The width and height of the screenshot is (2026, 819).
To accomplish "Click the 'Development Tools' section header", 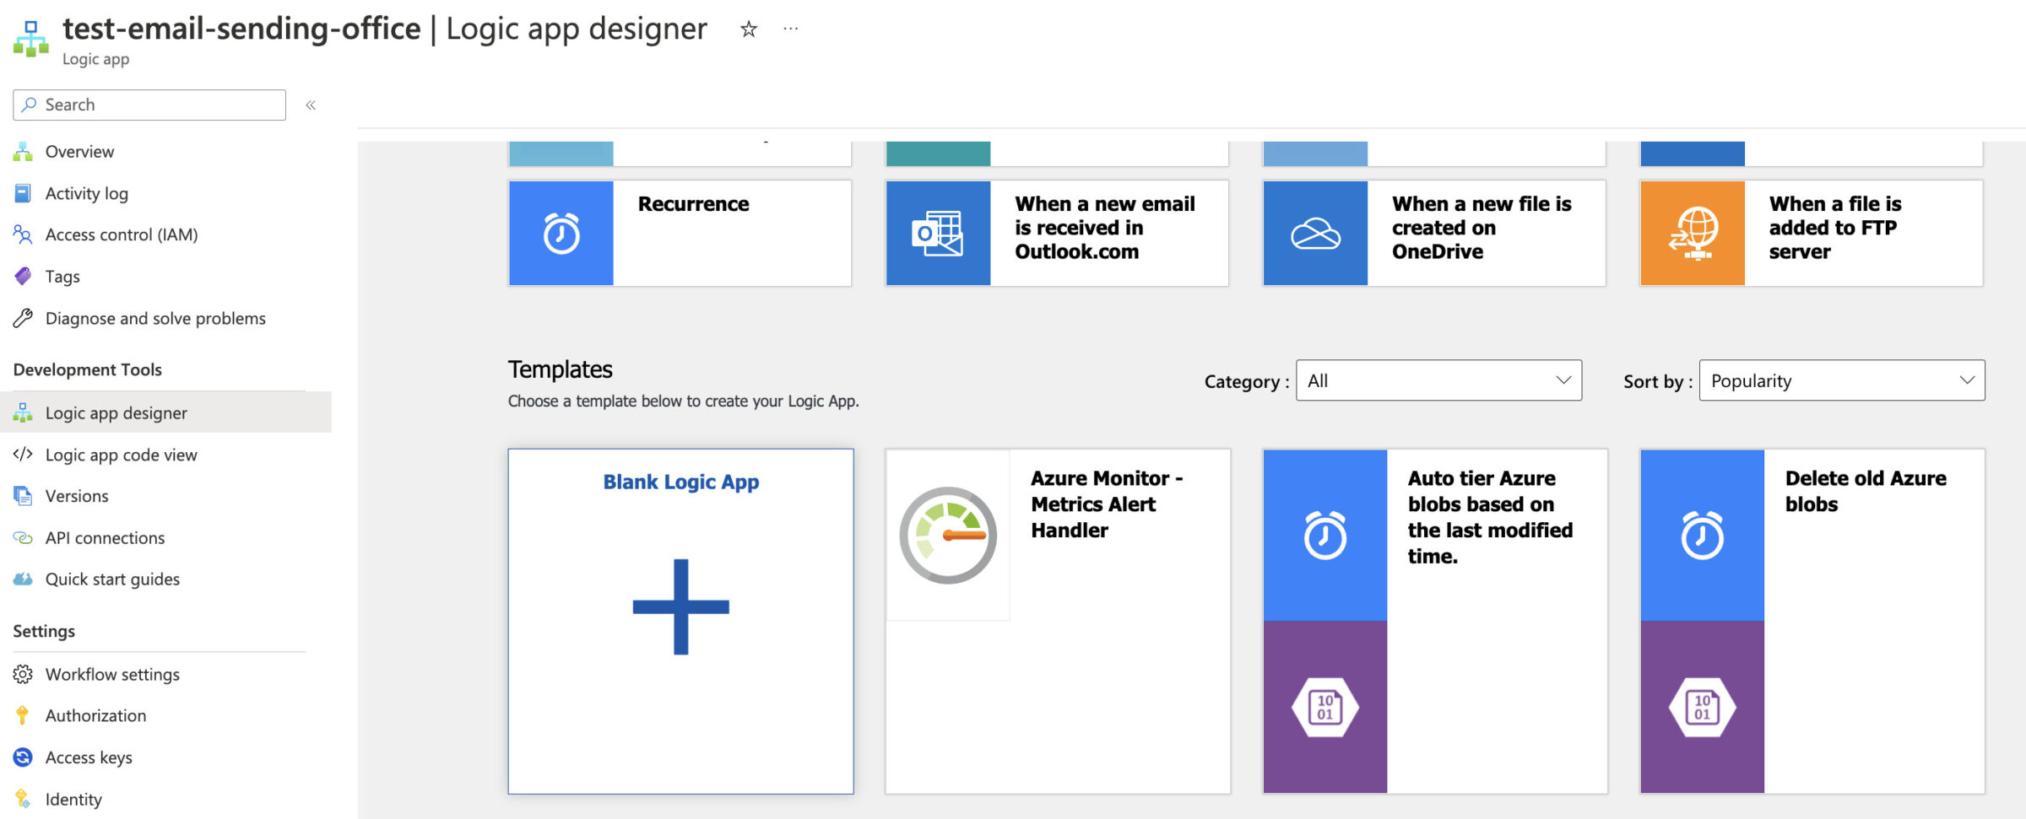I will coord(88,369).
